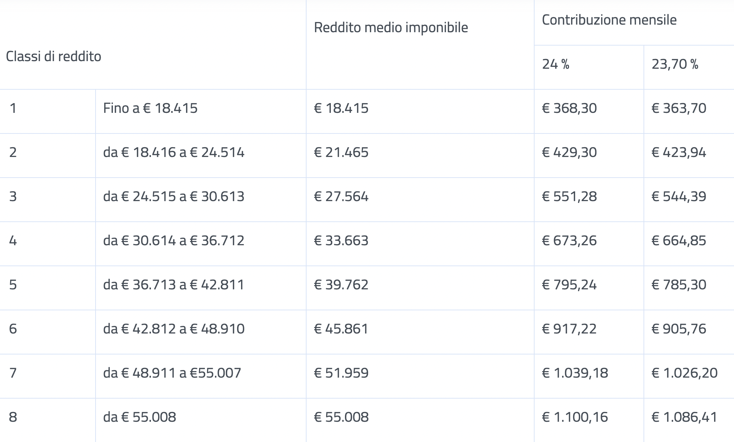The width and height of the screenshot is (734, 442).
Task: Click the '€ 1.100,16' contribution cell
Action: point(575,417)
